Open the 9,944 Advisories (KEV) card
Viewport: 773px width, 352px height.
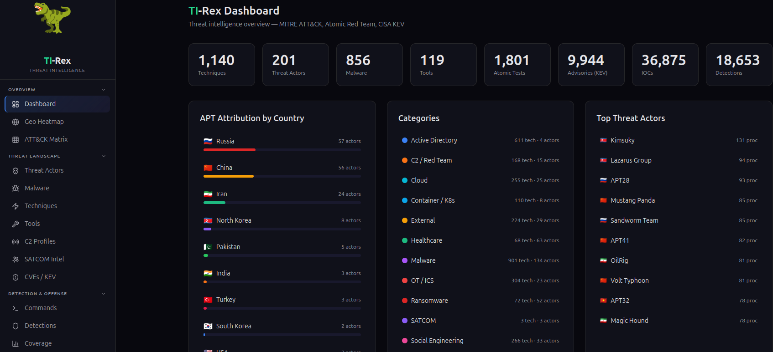[591, 65]
